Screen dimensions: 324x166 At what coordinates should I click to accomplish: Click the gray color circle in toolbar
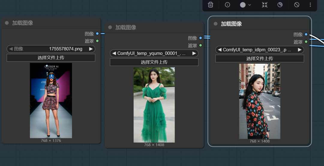click(243, 5)
